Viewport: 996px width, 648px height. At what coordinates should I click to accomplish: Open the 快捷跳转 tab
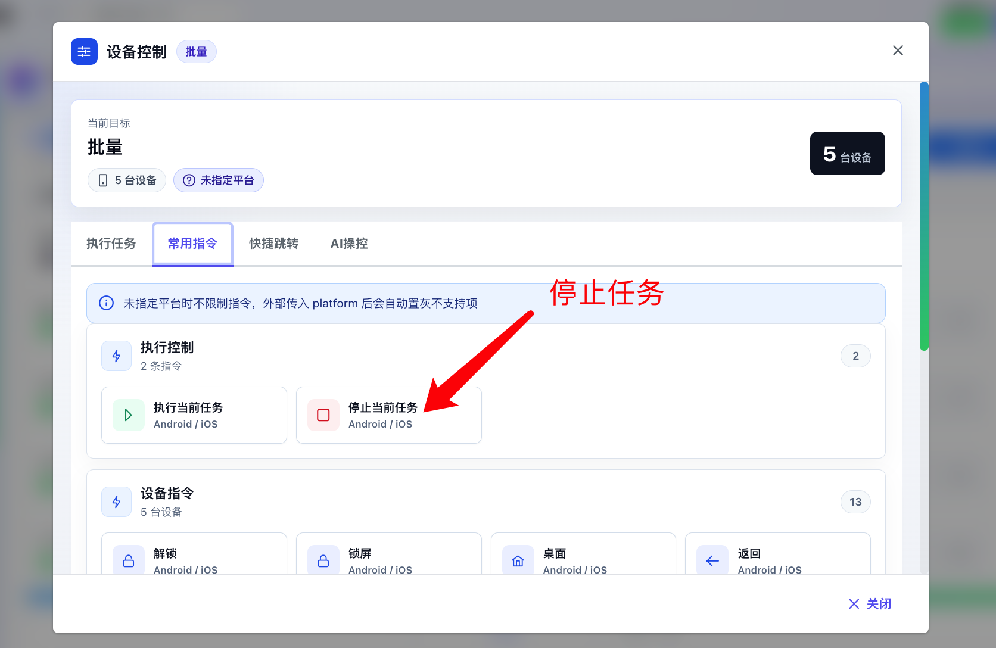tap(274, 244)
